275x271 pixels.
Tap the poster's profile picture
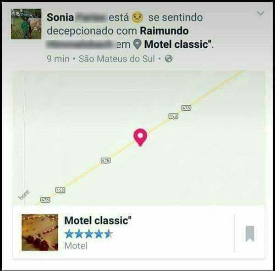pyautogui.click(x=26, y=24)
